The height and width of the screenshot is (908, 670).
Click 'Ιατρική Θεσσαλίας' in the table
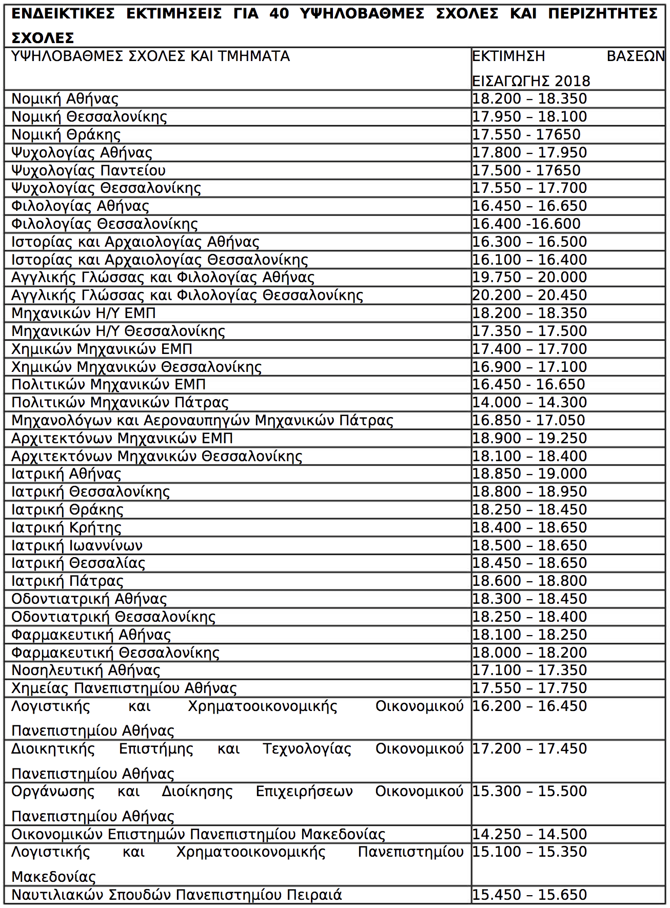[x=78, y=563]
